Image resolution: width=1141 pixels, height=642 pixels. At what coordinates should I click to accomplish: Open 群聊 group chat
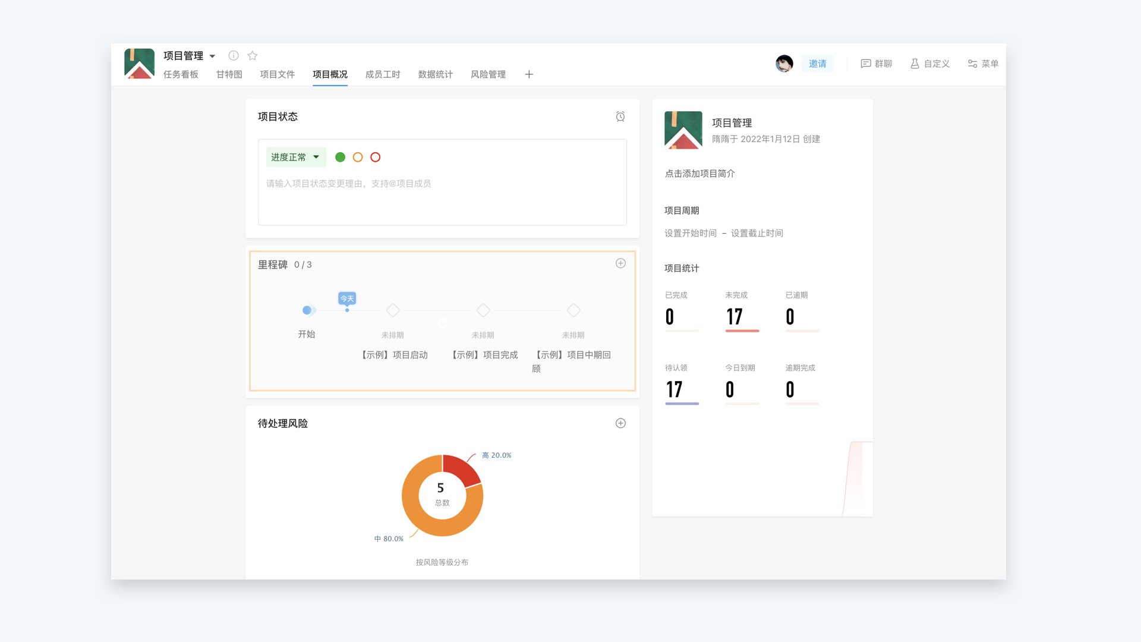(x=877, y=64)
